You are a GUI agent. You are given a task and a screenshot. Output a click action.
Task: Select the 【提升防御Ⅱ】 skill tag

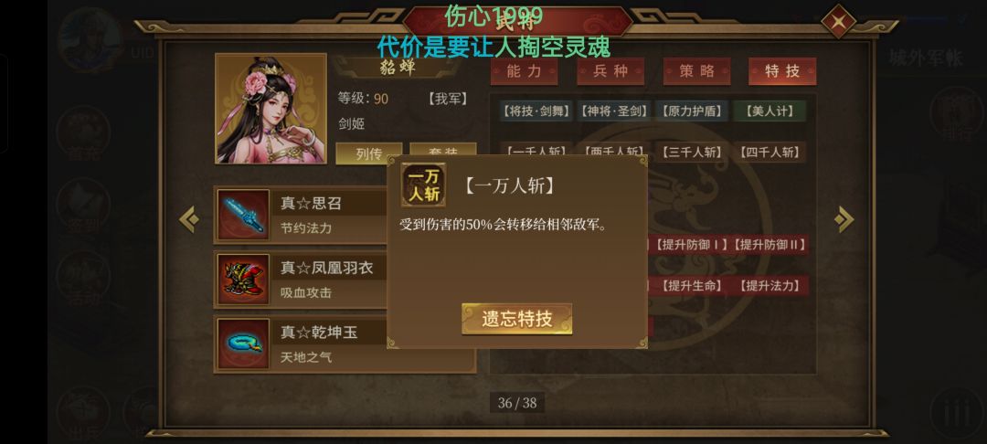point(770,245)
